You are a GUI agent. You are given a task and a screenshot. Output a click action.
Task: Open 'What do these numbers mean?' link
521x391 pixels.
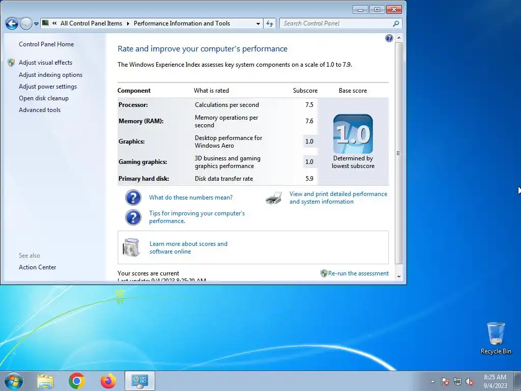191,198
